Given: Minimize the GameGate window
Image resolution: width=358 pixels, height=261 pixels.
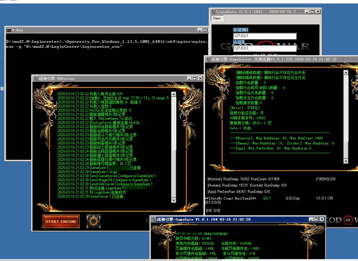Looking at the screenshot, I should [311, 219].
